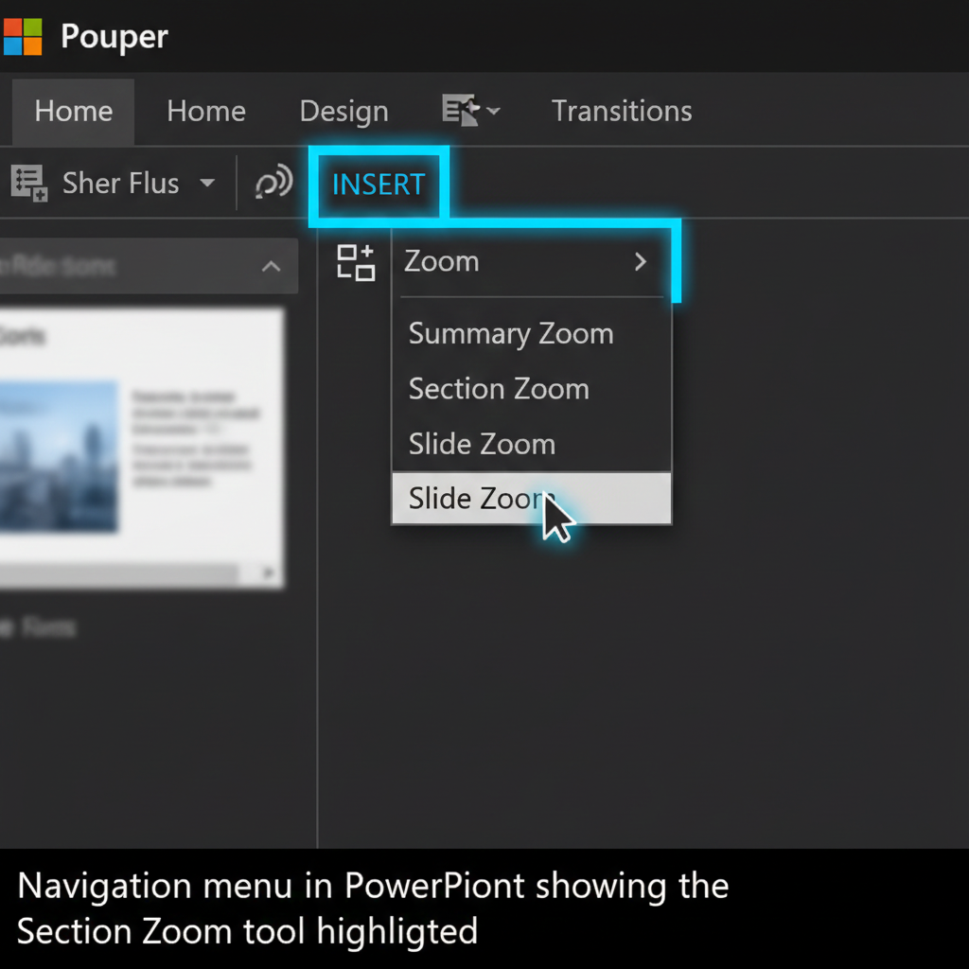
Task: Open the Zoom menu entry
Action: (x=441, y=261)
